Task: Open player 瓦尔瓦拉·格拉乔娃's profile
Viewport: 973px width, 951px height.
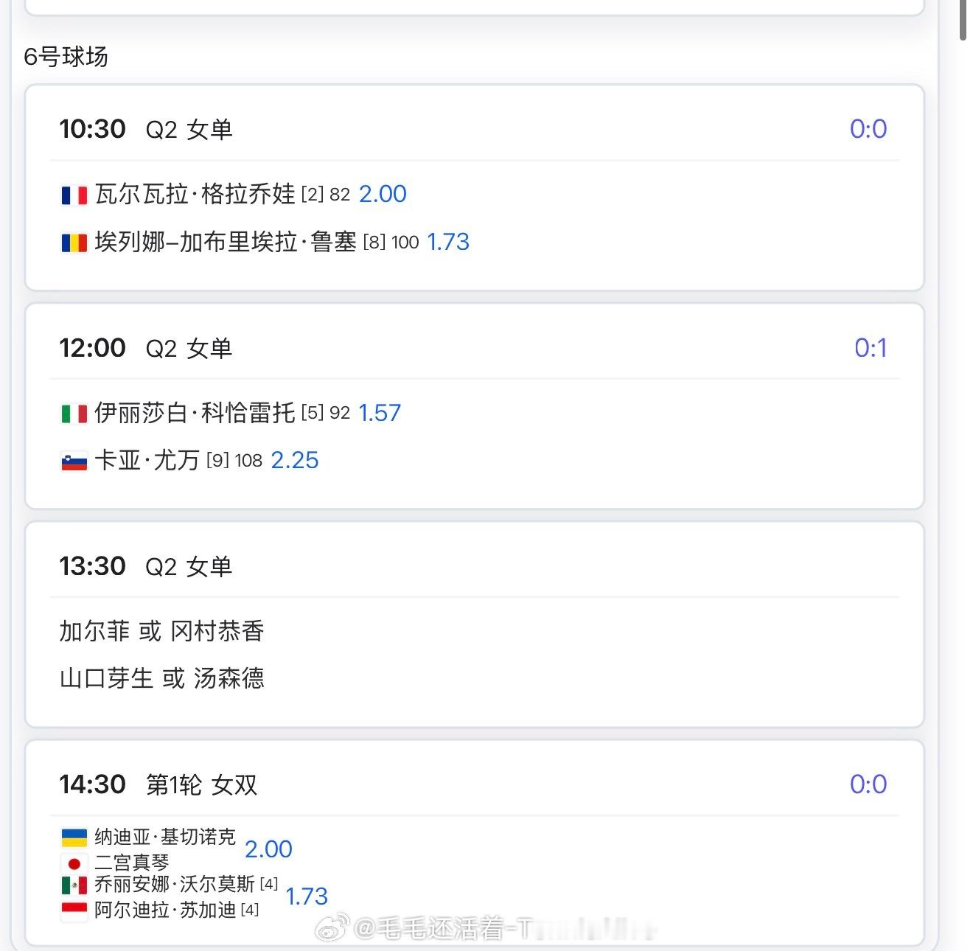Action: [x=195, y=195]
